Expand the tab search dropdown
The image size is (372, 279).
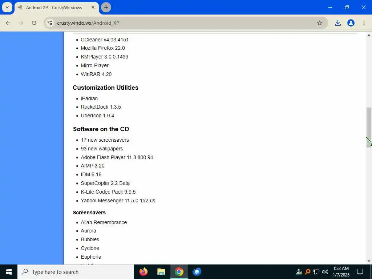7,7
